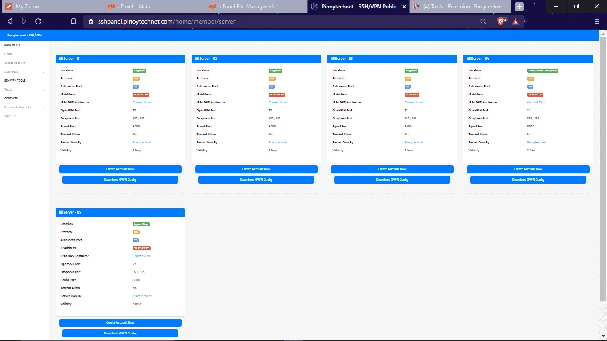This screenshot has height=341, width=607.
Task: Go back to the previous page
Action: [x=10, y=21]
